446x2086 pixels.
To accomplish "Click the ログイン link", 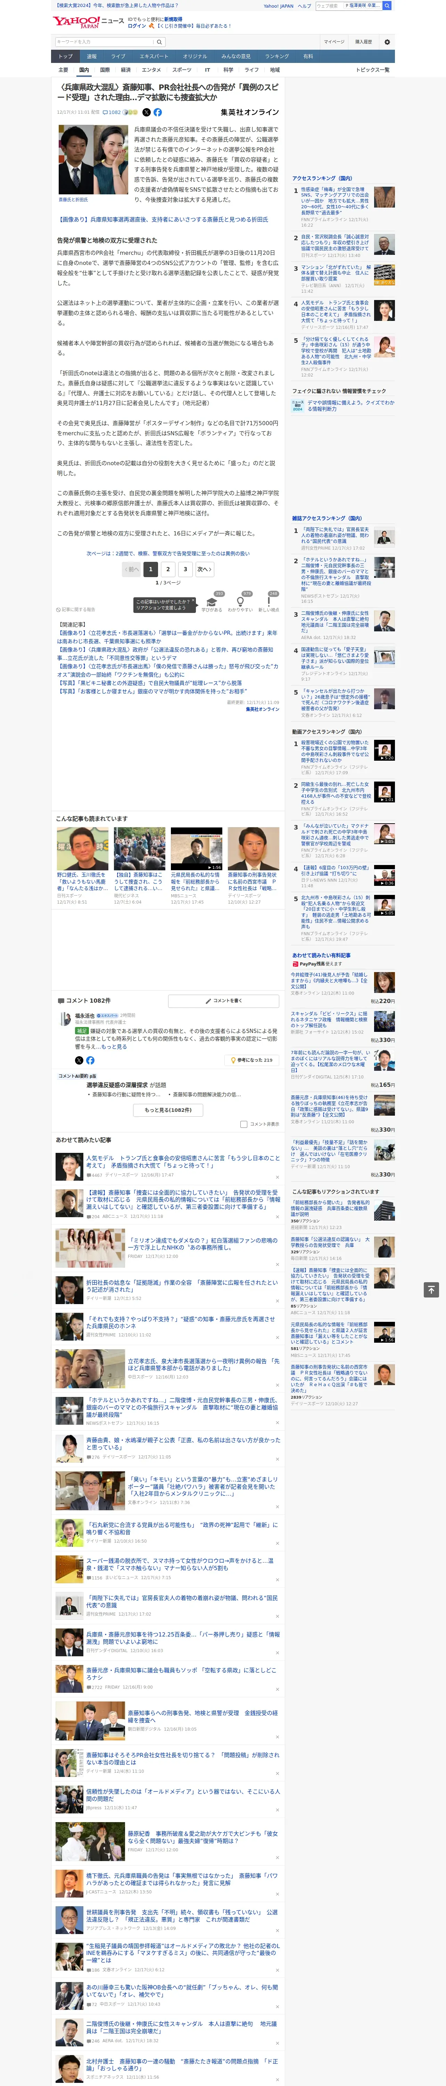I will coord(137,26).
